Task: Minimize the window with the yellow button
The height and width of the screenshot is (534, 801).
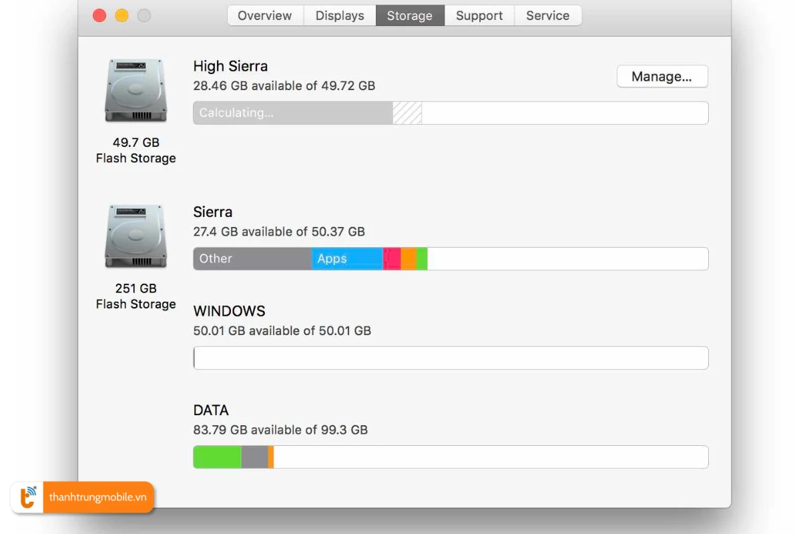Action: point(121,15)
